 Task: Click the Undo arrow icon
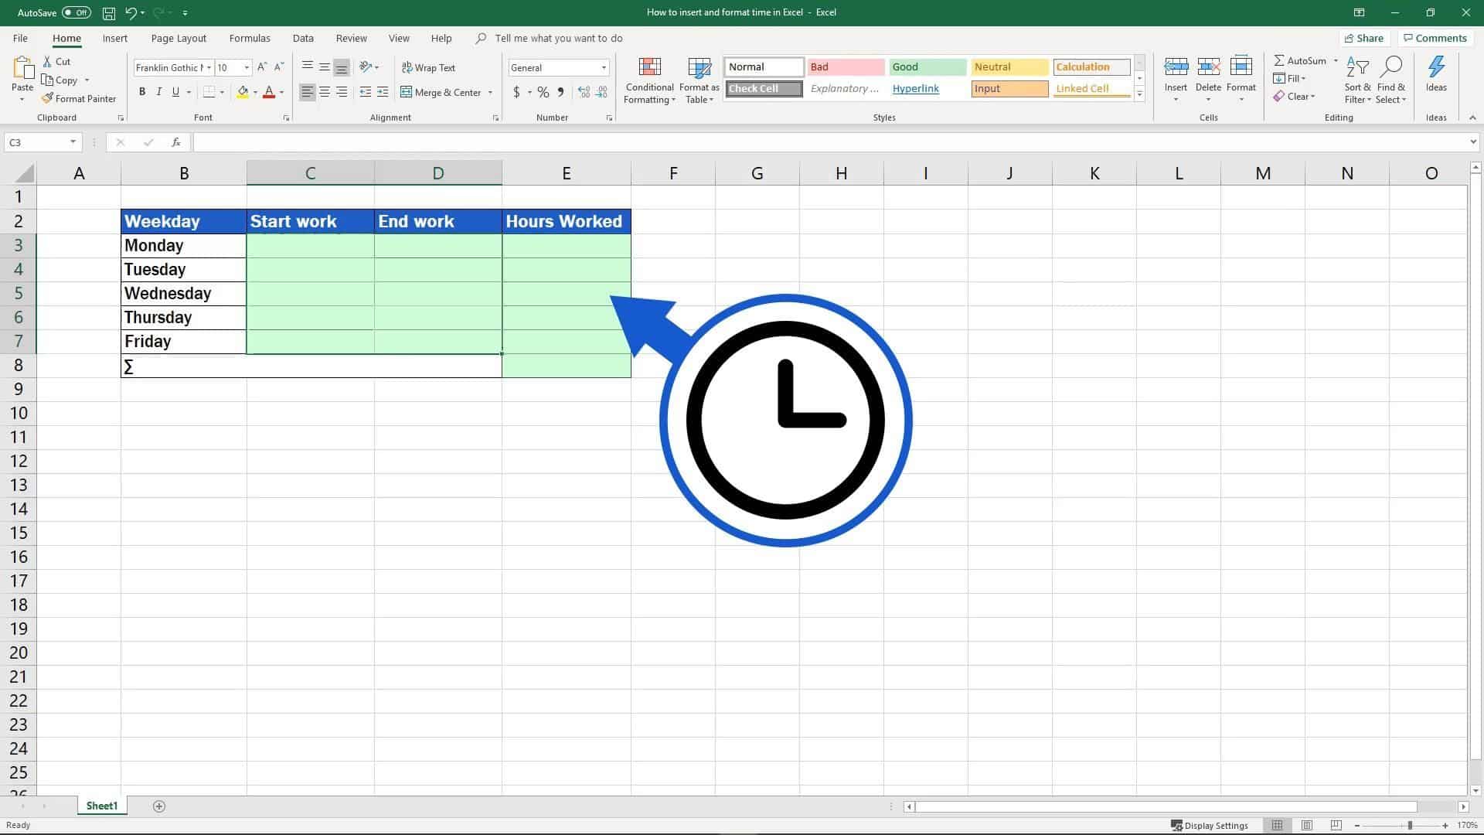(x=131, y=13)
